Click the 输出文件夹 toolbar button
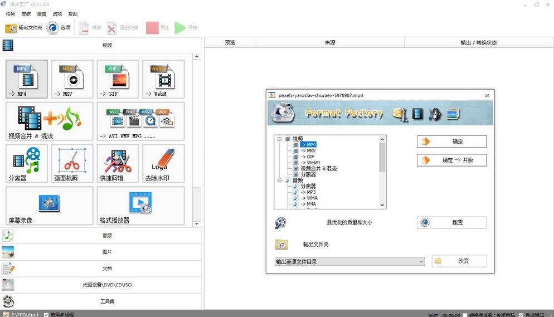This screenshot has width=554, height=317. click(x=23, y=27)
